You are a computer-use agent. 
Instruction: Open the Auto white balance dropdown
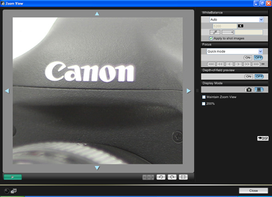(237, 20)
